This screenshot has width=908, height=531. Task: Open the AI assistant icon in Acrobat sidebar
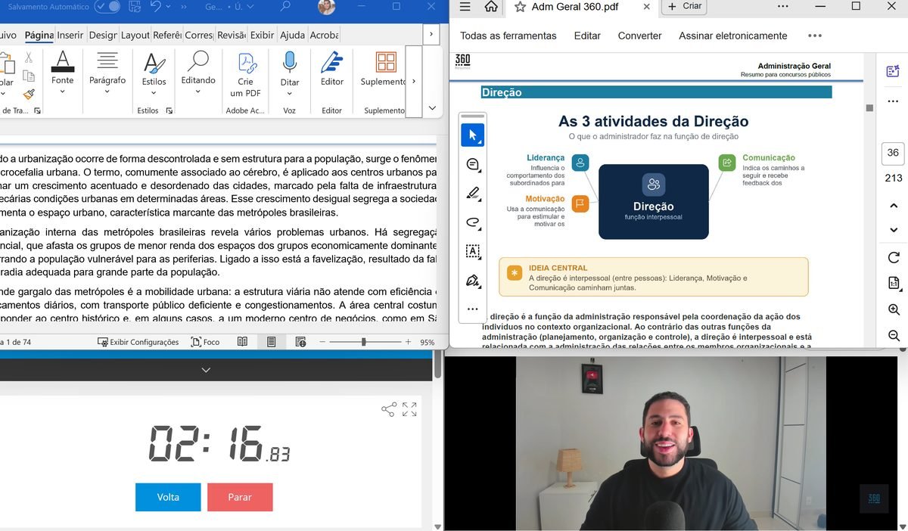point(893,72)
